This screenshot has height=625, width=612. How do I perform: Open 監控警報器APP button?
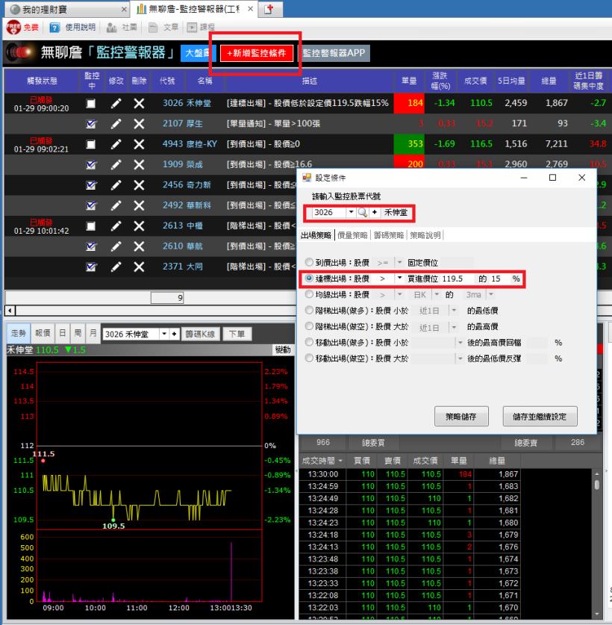pyautogui.click(x=334, y=53)
